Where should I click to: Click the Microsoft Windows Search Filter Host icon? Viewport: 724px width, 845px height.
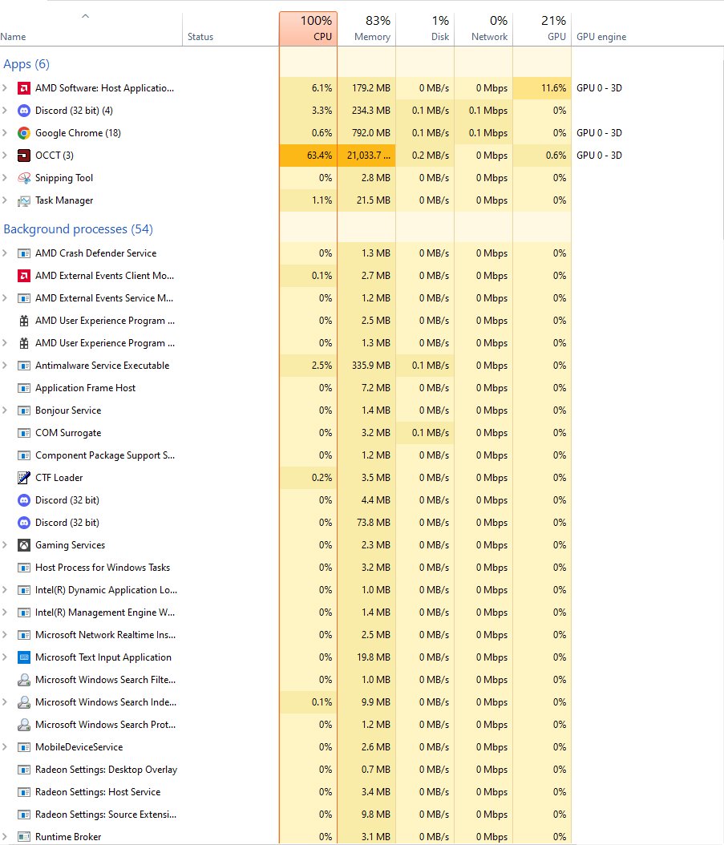pyautogui.click(x=24, y=680)
